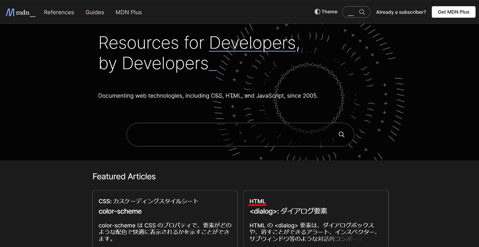Screen dimensions: 479x247
Task: Click the magnifier icon in the header search
Action: point(362,12)
